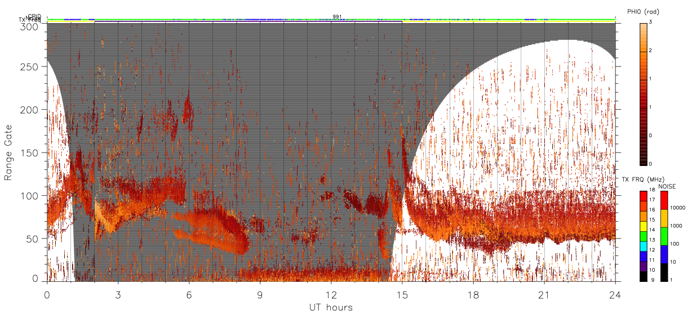The image size is (692, 319).
Task: Click the PHI0 (rad) color bar
Action: pyautogui.click(x=644, y=93)
